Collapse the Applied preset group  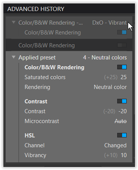coord(14,57)
